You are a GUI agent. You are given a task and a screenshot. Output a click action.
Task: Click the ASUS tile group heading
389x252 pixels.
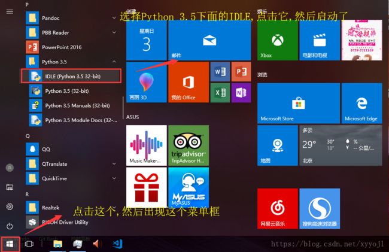[x=132, y=117]
